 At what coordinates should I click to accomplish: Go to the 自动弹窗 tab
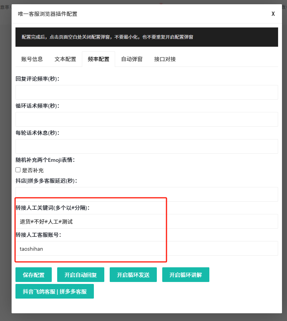[132, 59]
